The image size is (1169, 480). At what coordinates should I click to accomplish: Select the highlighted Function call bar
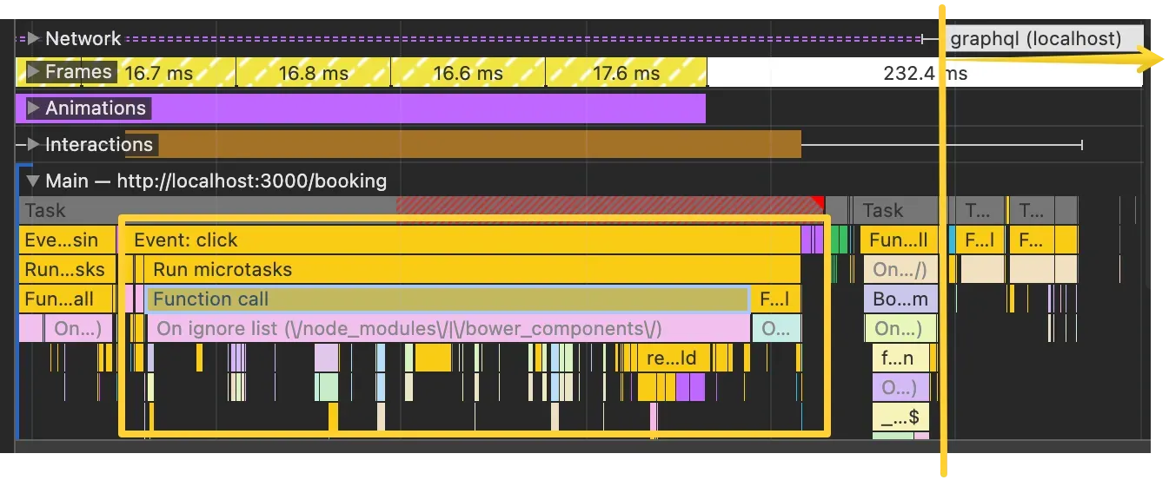click(x=448, y=299)
